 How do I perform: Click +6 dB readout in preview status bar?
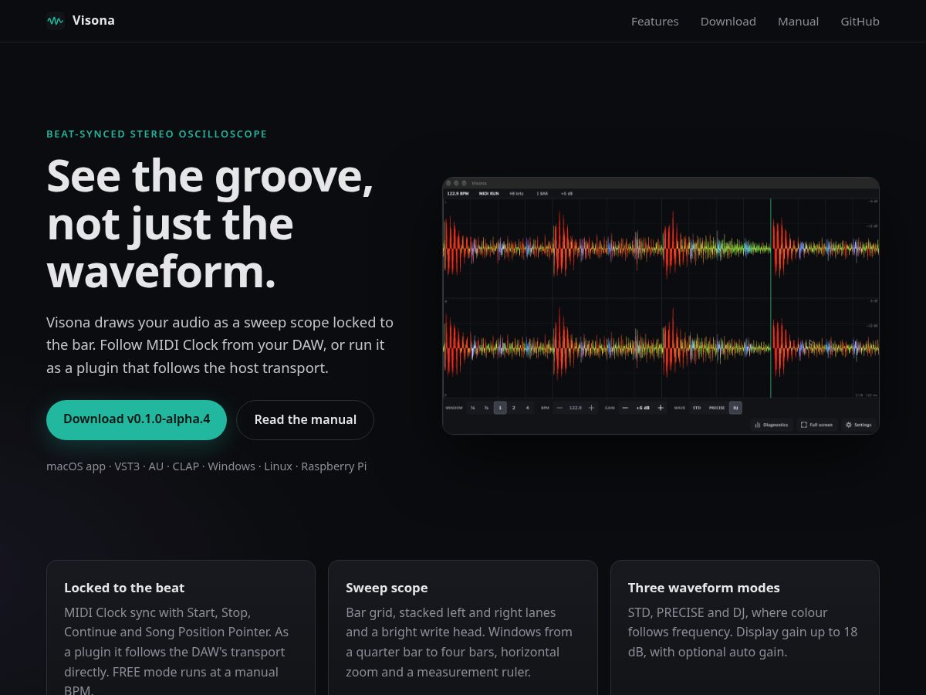(x=566, y=194)
